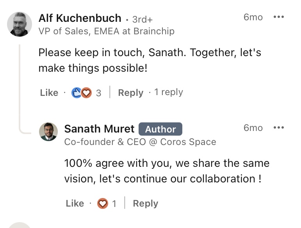Click heart reaction icon on Alf's comment
This screenshot has width=301, height=228.
pos(86,93)
